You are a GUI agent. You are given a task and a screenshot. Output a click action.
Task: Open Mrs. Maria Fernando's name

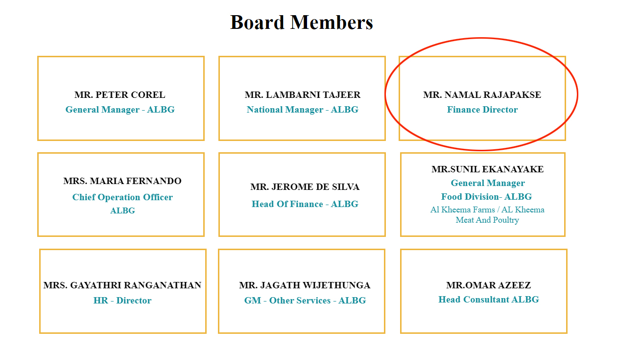click(x=122, y=181)
